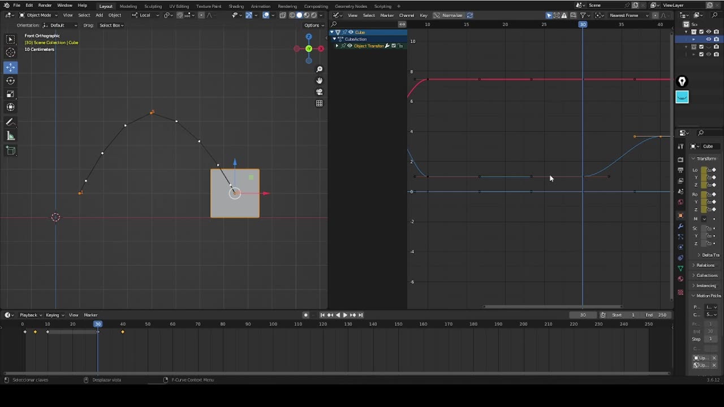Open the Modifiers wrench properties tab
The height and width of the screenshot is (407, 724).
pos(680,226)
